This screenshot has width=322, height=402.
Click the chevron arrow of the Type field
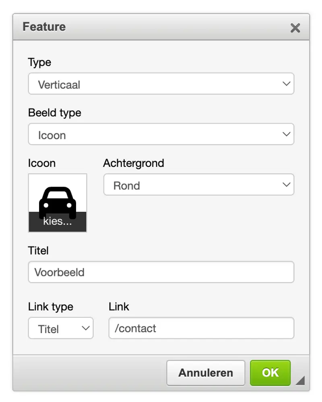[286, 83]
